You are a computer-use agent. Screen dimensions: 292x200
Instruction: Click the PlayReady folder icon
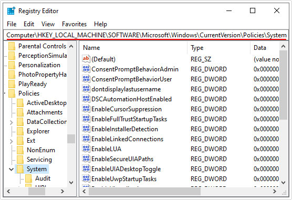point(12,84)
